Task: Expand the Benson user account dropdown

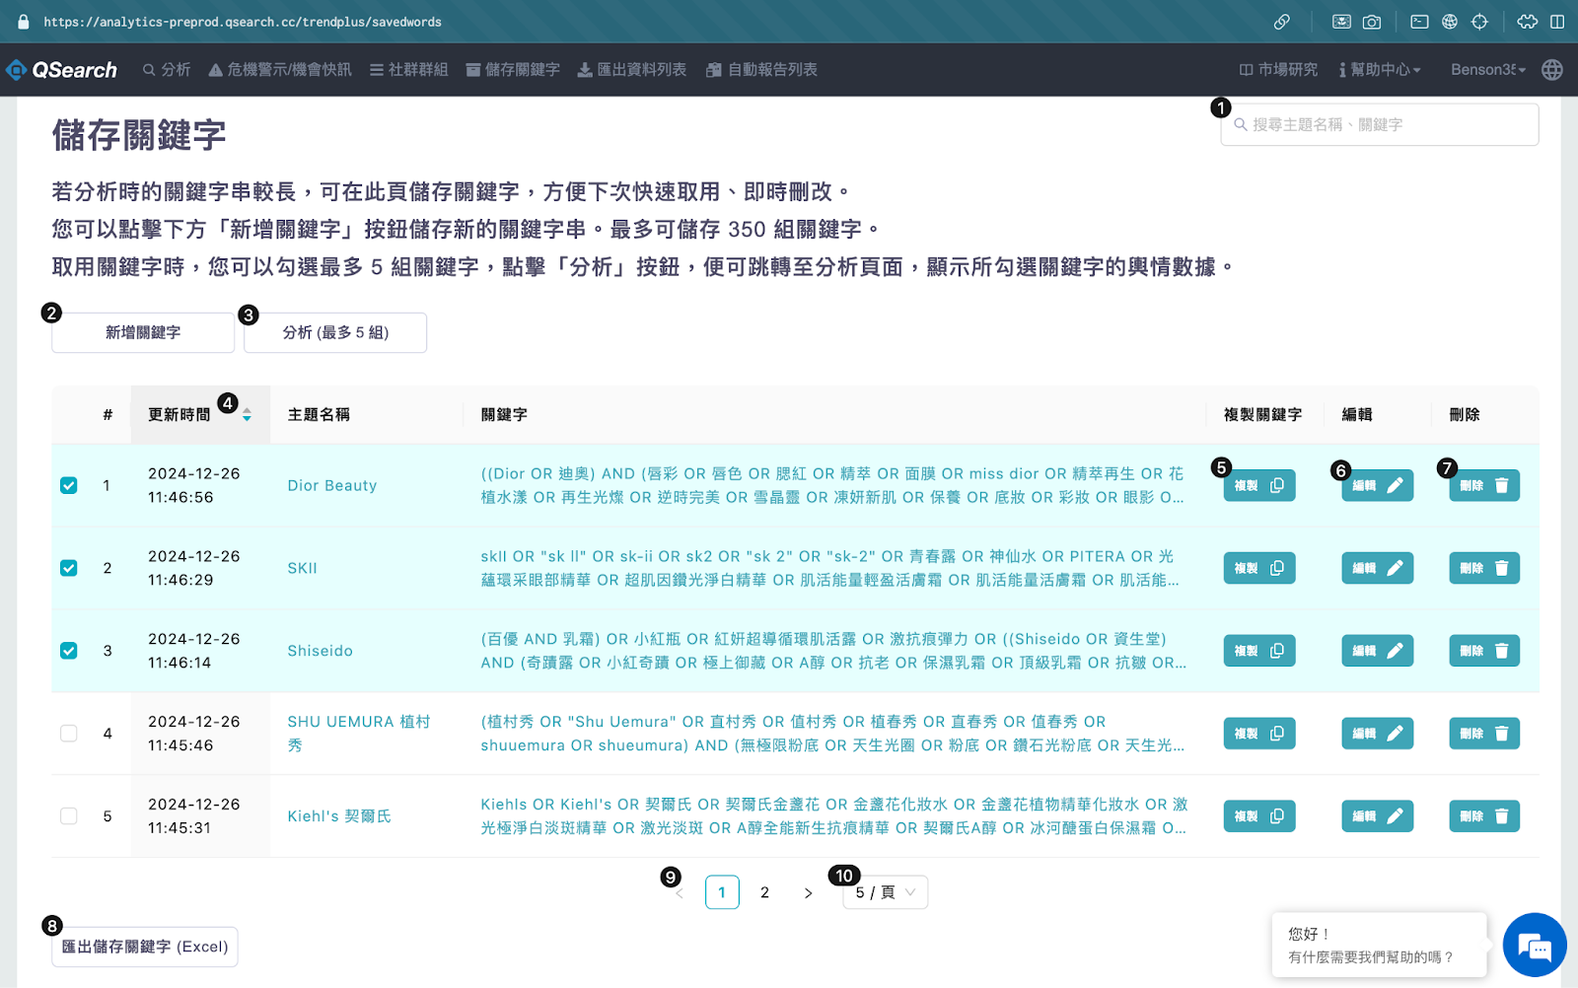Action: click(1488, 70)
